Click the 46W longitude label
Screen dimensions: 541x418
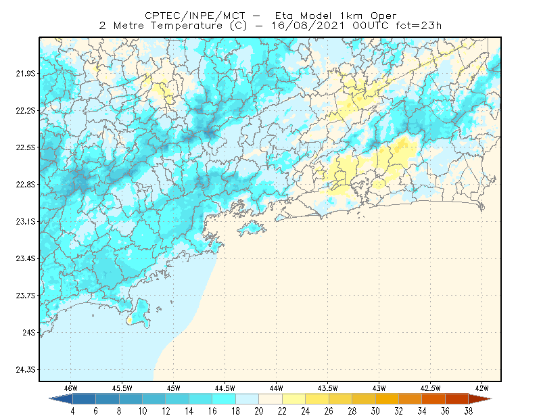[71, 388]
